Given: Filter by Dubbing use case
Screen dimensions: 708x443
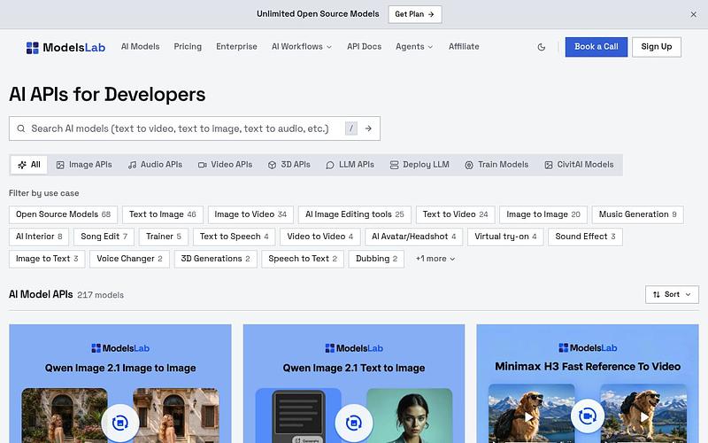Looking at the screenshot, I should click(376, 259).
